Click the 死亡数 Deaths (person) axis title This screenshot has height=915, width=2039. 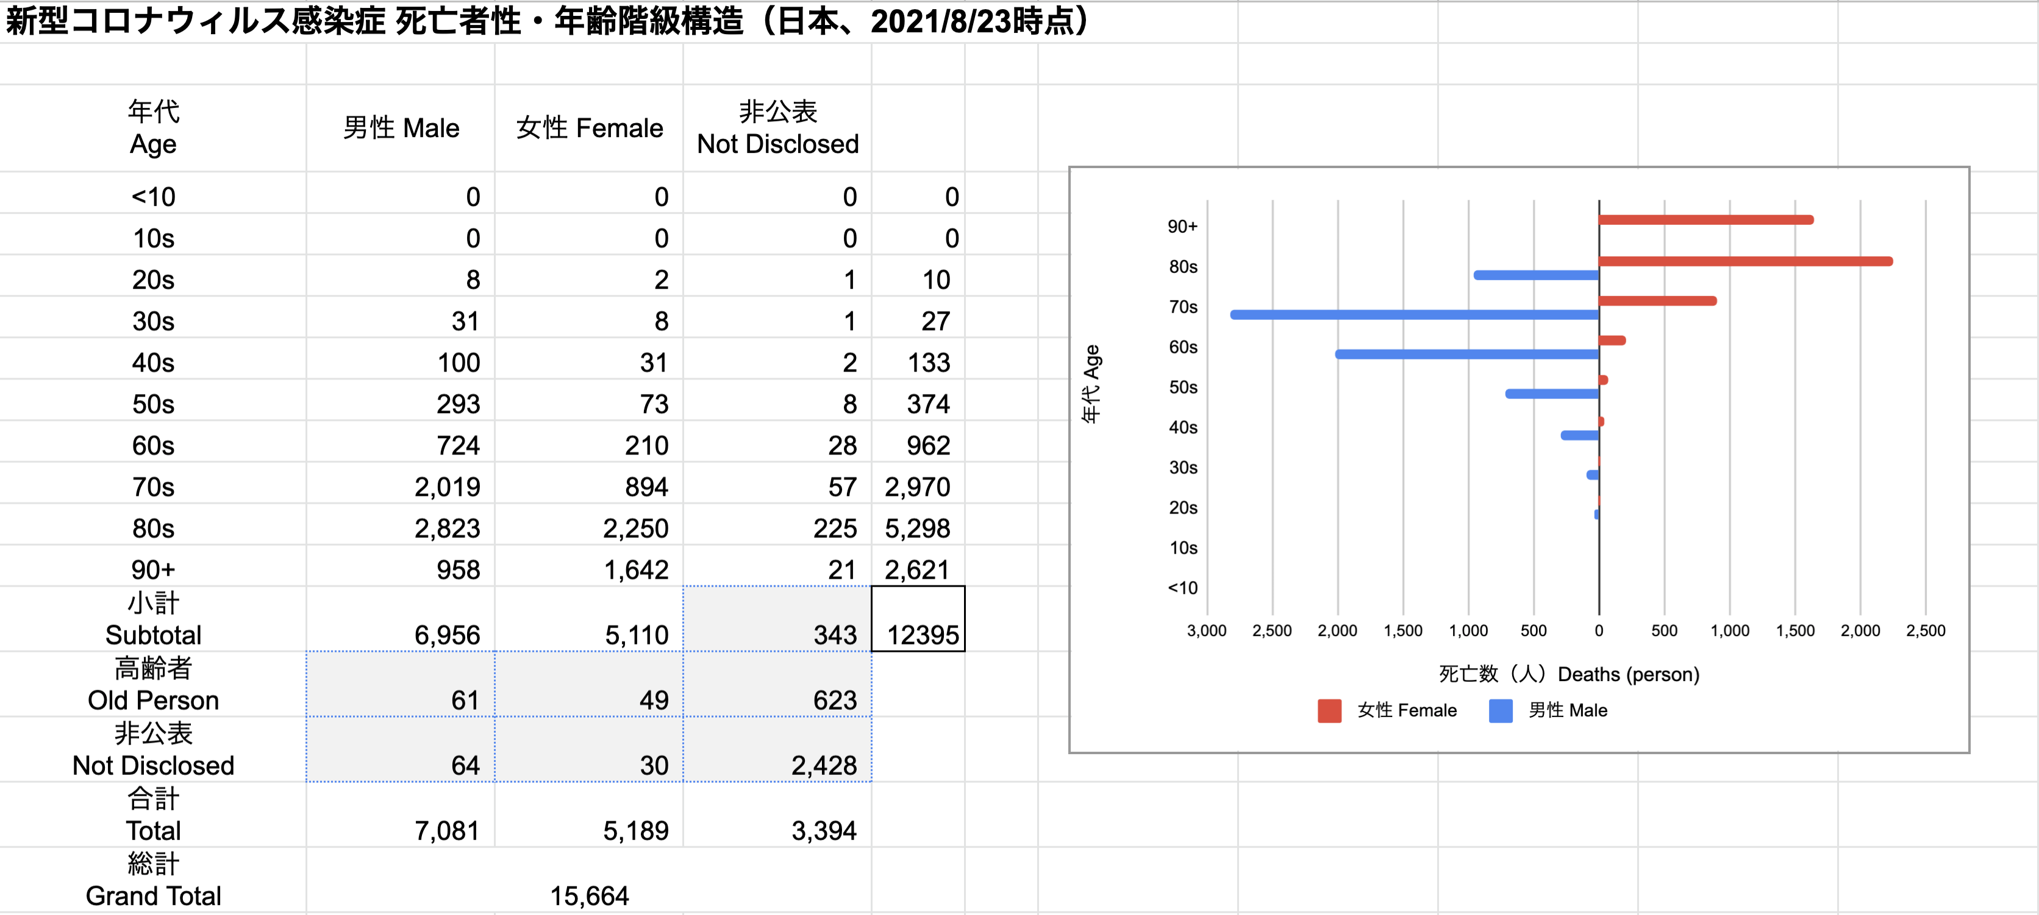(1569, 674)
